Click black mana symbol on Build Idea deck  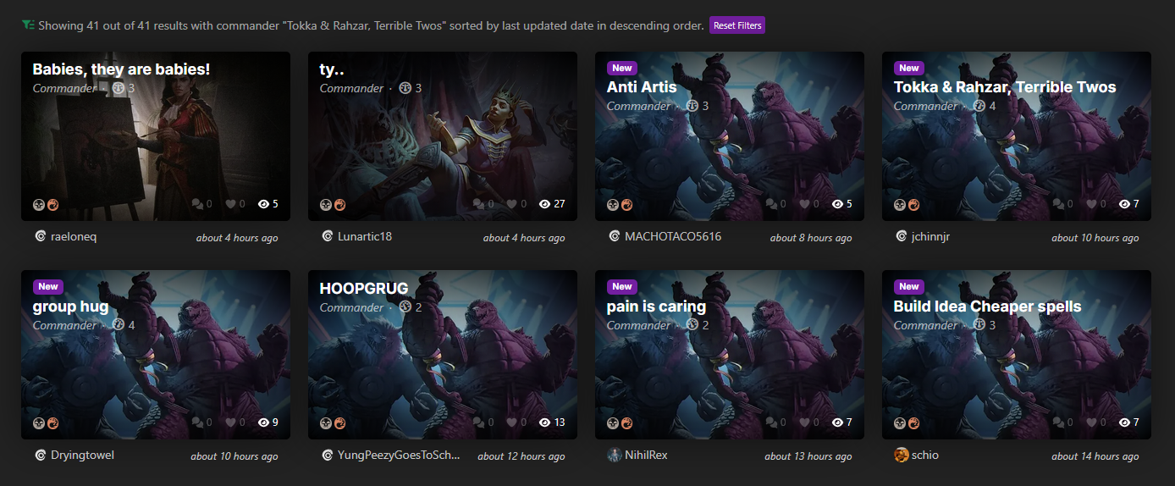point(900,423)
